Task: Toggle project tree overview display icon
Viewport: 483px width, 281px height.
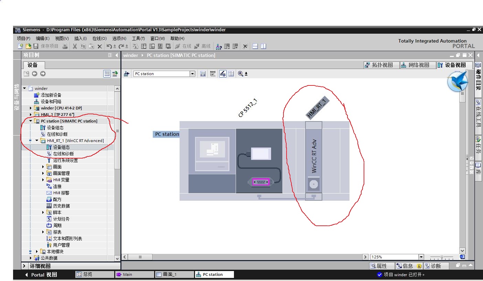Action: point(107,73)
